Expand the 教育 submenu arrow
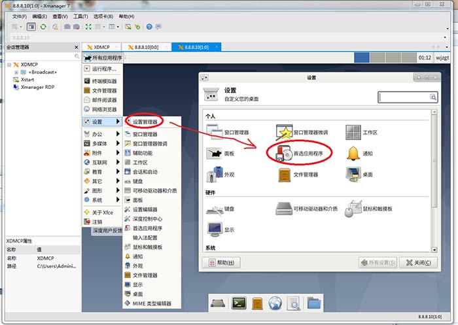The width and height of the screenshot is (458, 325). point(118,171)
